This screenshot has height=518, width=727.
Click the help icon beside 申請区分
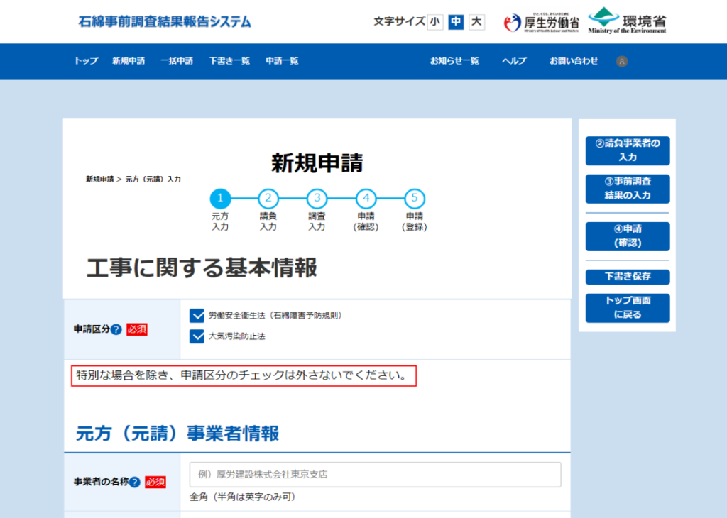(116, 329)
